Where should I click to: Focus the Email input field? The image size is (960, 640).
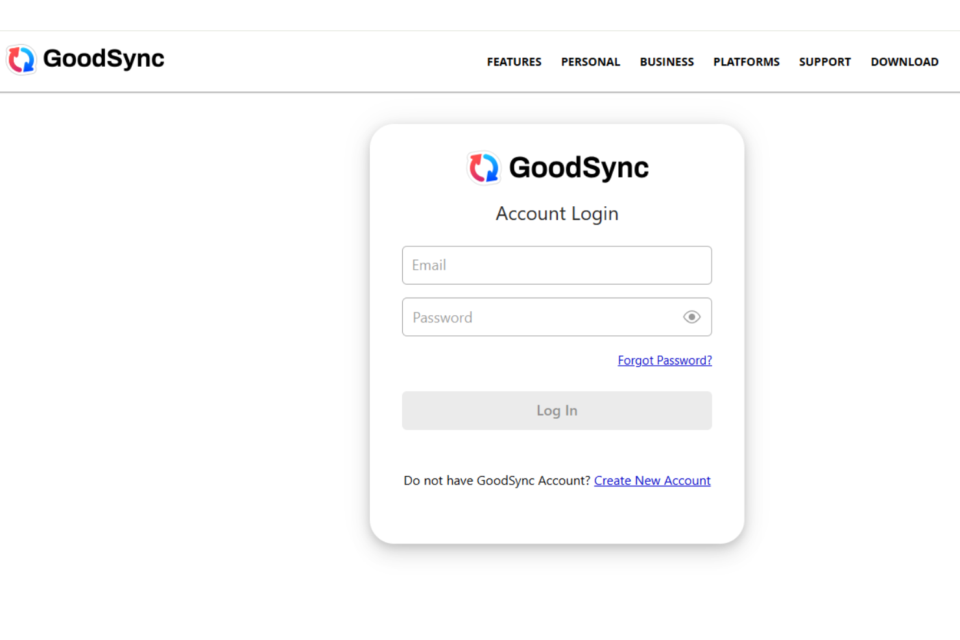(x=557, y=265)
